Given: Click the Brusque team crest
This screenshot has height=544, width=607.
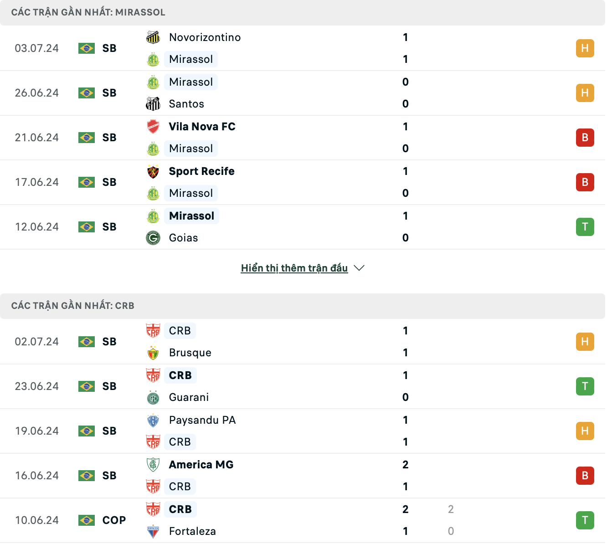Looking at the screenshot, I should tap(153, 353).
